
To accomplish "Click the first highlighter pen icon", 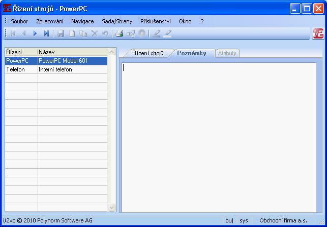I will (157, 33).
